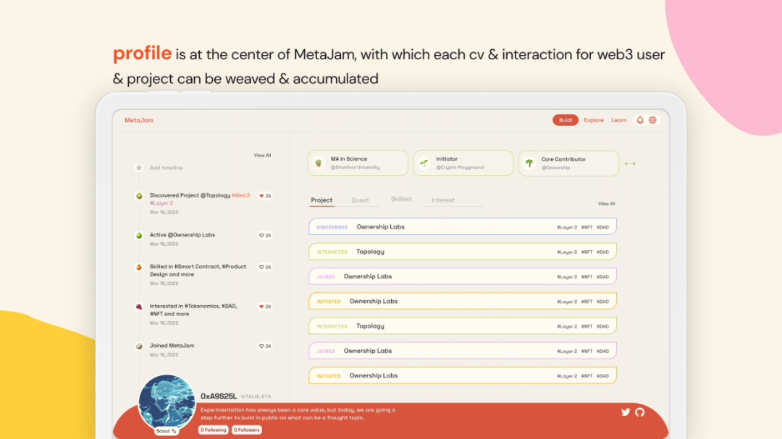Click timeline dot for Discovered Project @Topology
This screenshot has height=439, width=782.
(x=139, y=196)
